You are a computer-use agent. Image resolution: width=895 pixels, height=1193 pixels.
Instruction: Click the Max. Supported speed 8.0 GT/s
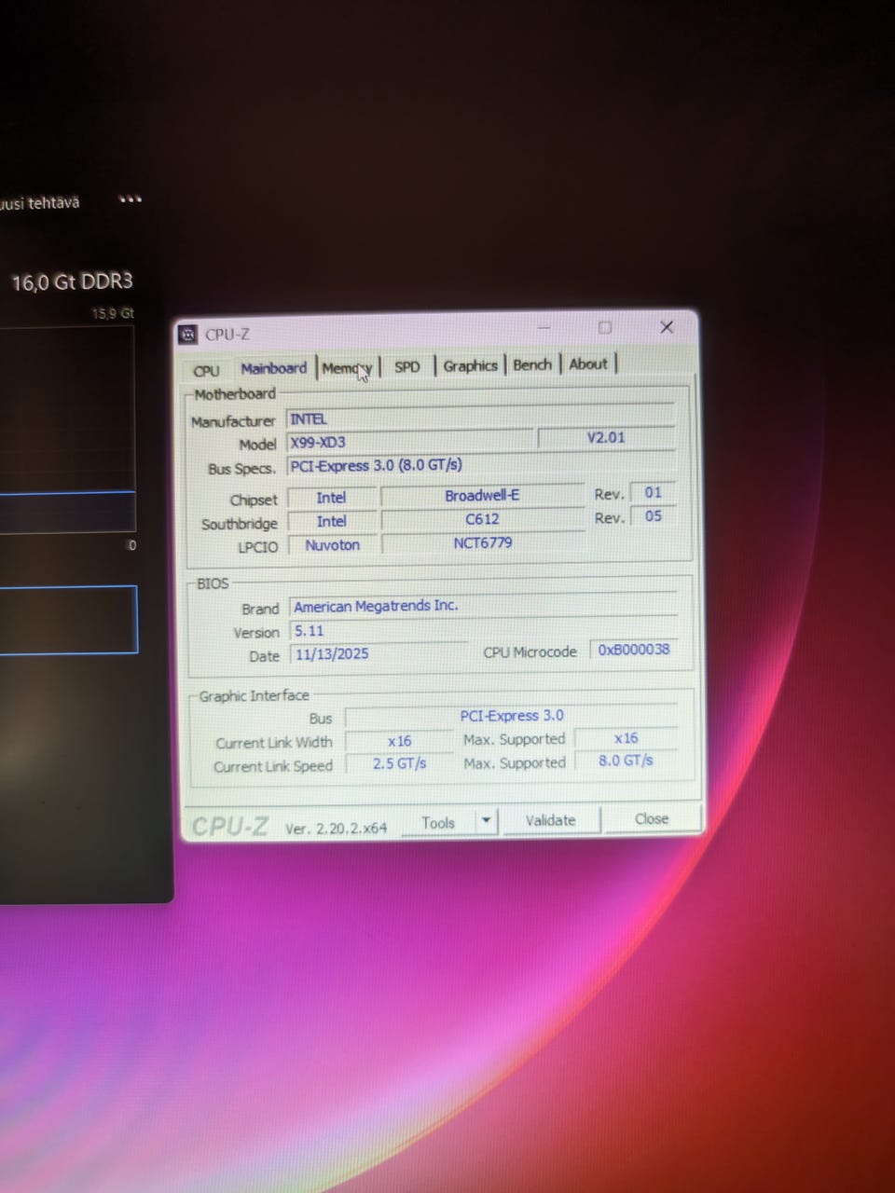pyautogui.click(x=626, y=761)
